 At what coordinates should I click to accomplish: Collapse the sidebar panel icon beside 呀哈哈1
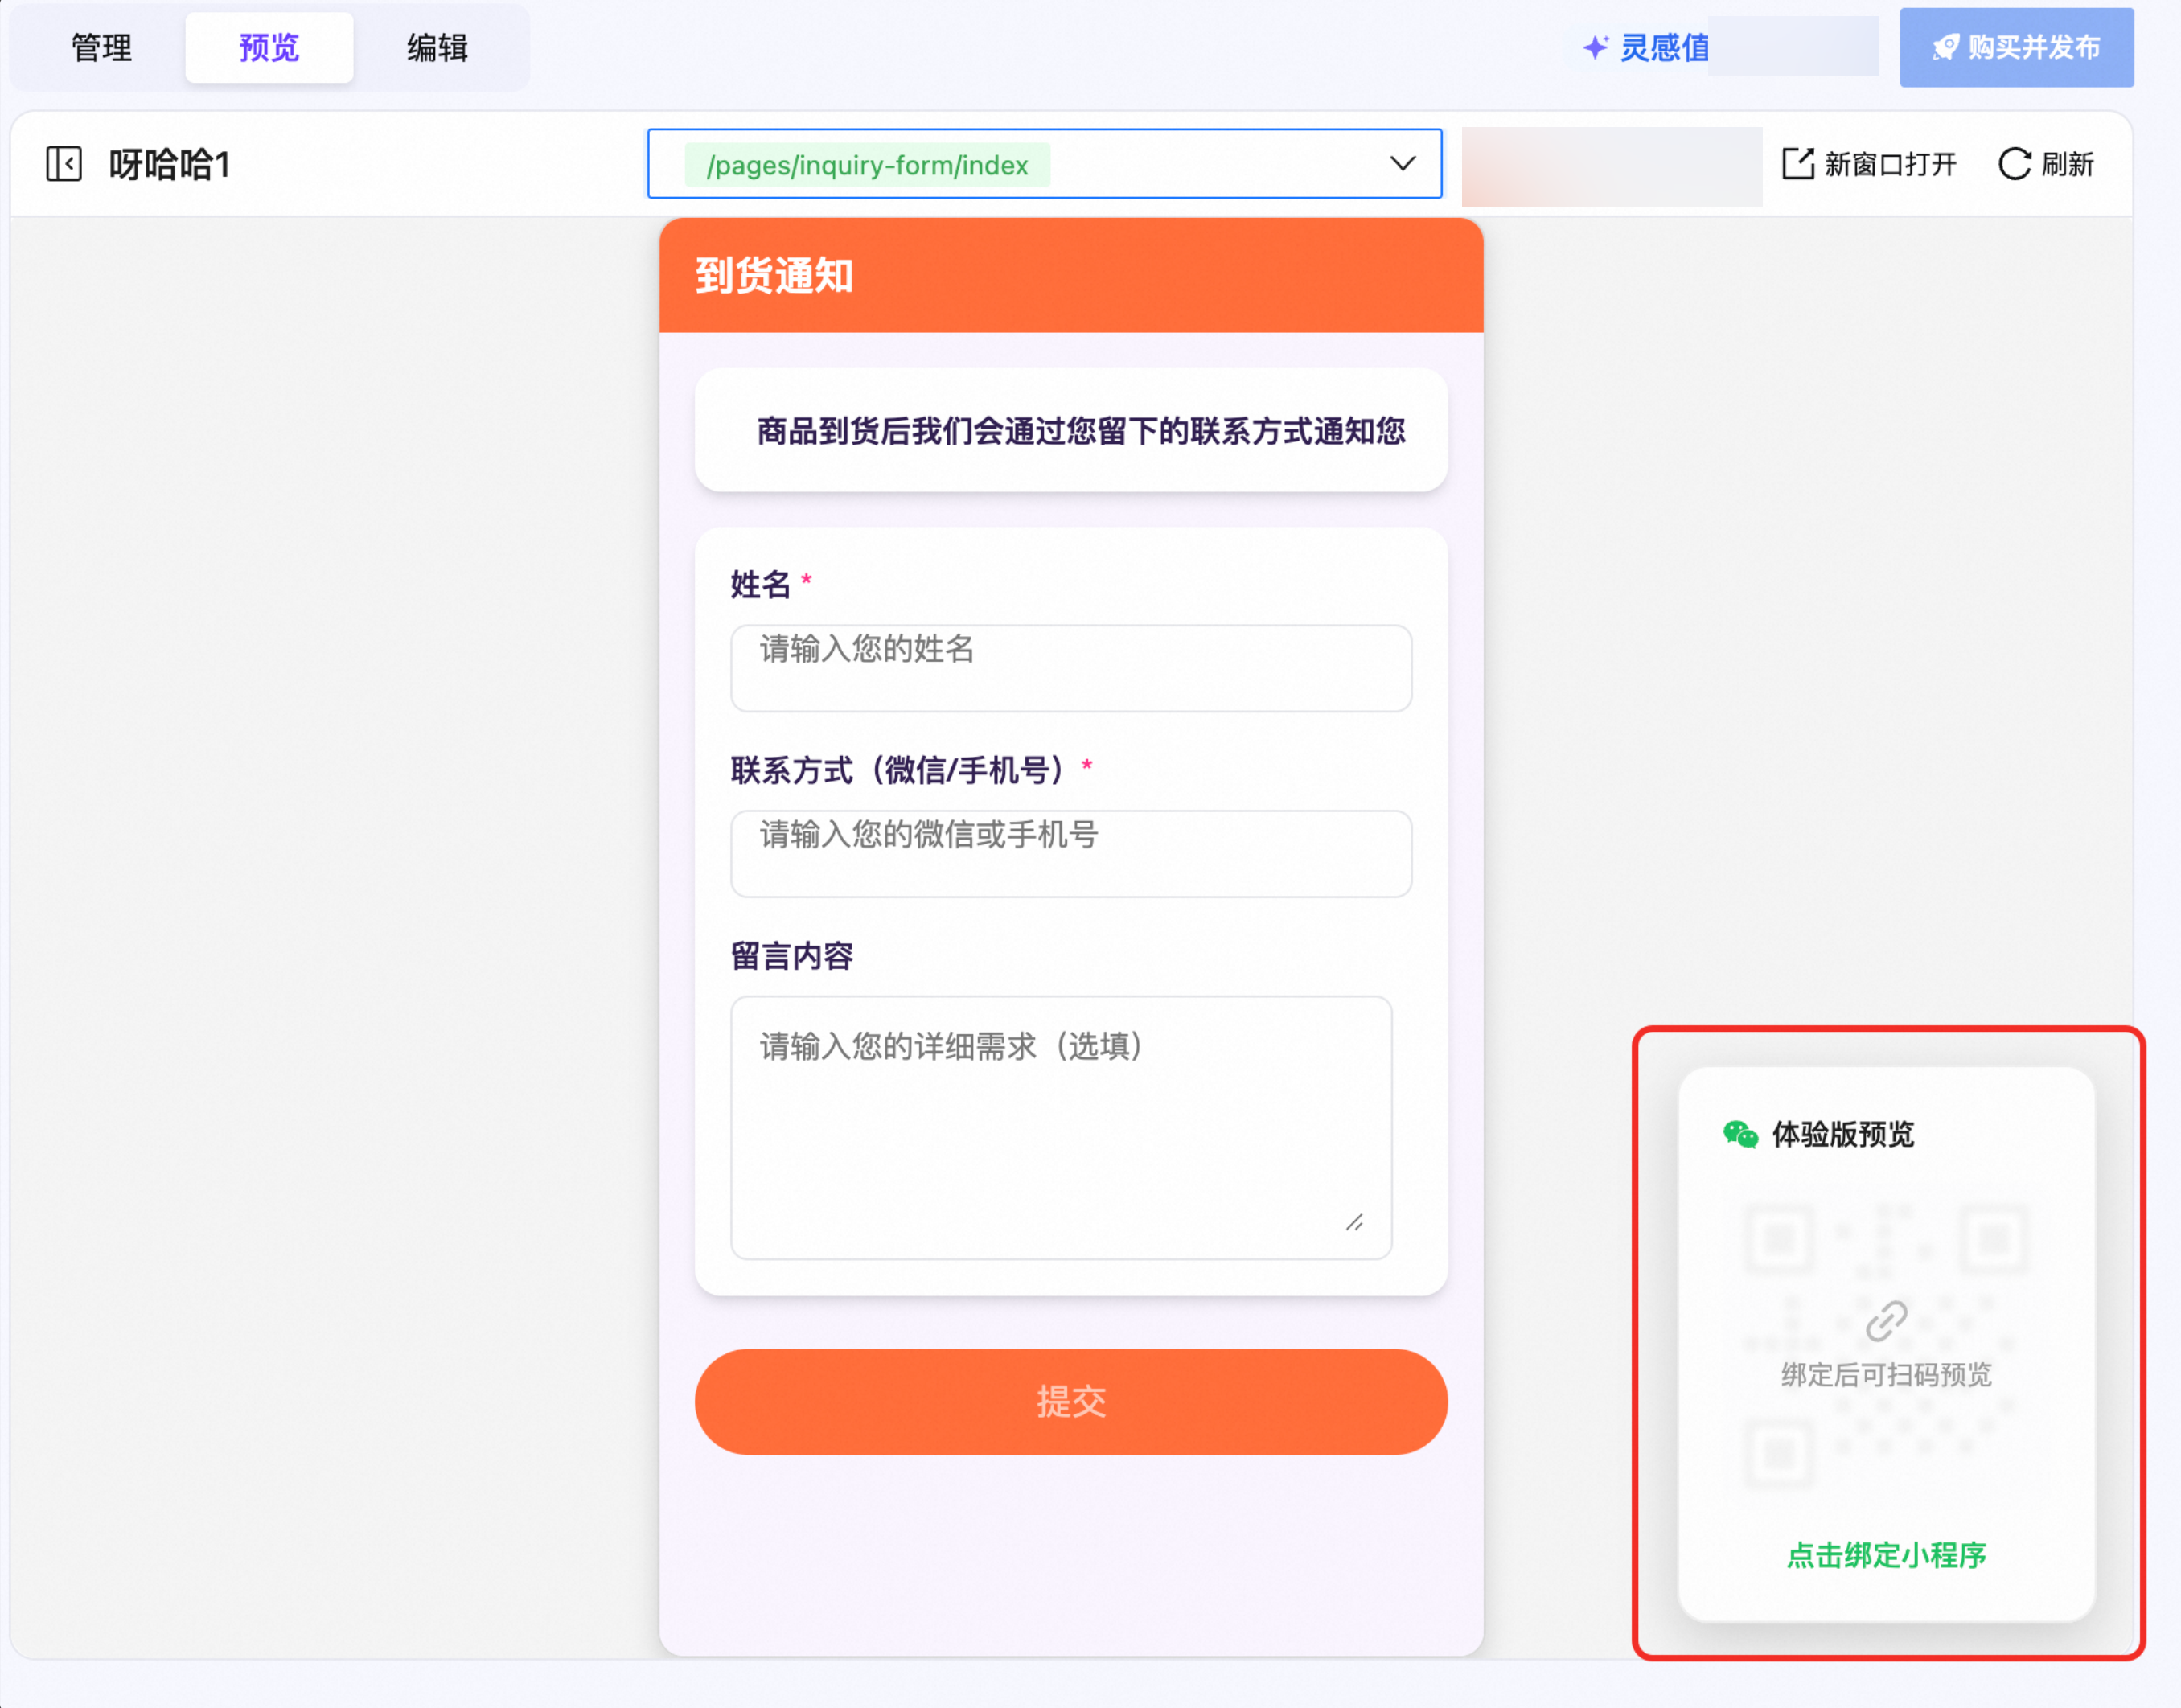(64, 163)
